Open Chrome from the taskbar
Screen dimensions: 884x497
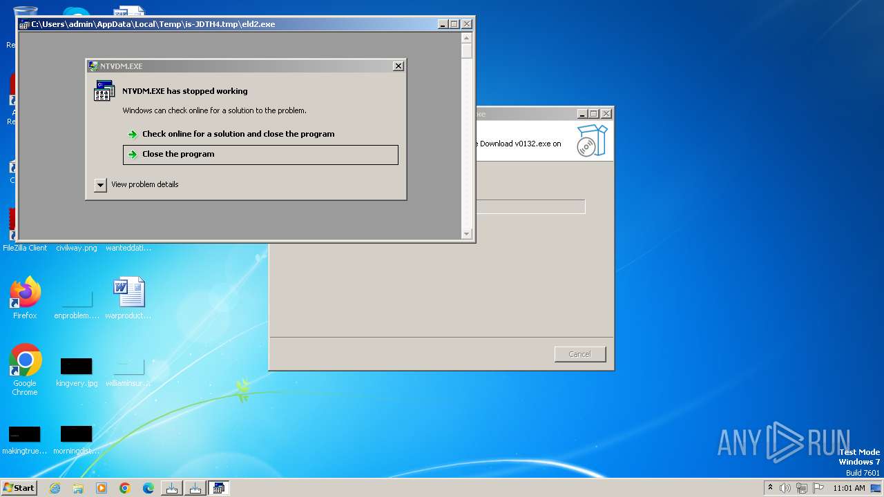[x=125, y=488]
